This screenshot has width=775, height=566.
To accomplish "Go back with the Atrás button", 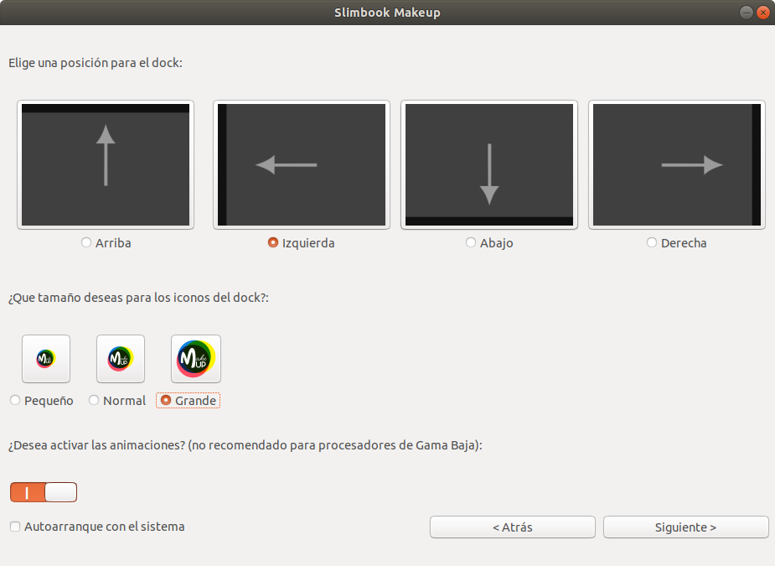I will [512, 527].
